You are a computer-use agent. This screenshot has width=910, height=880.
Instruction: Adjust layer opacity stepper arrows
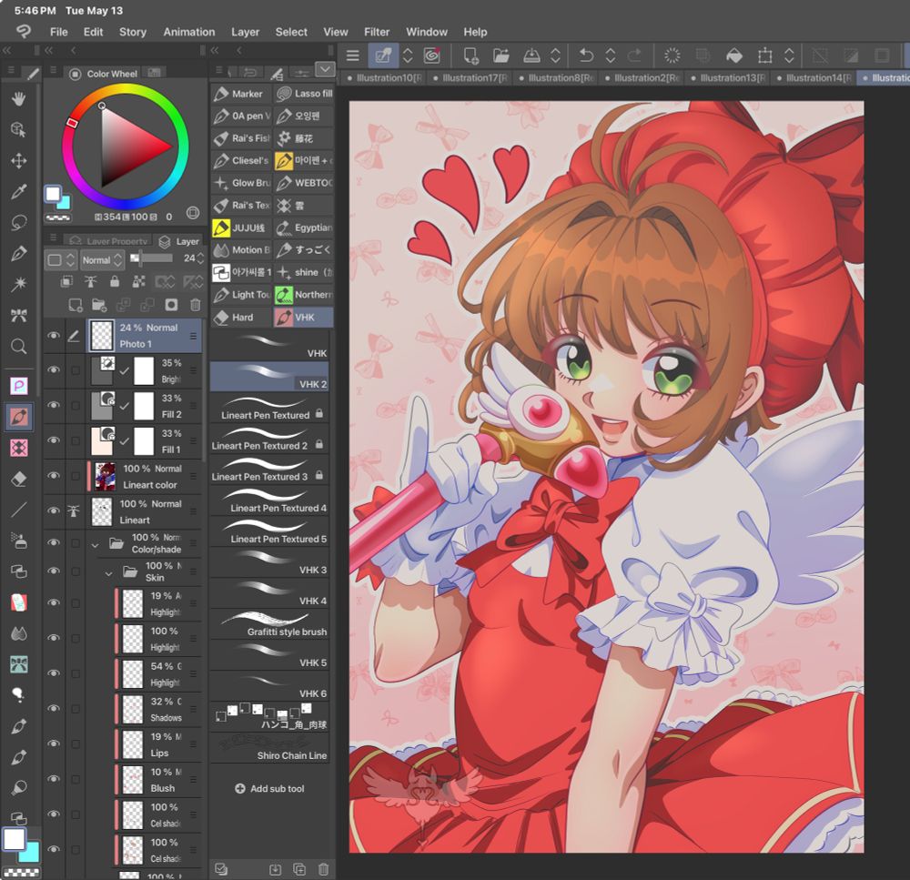[x=200, y=258]
